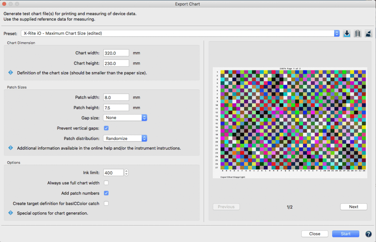376x242 pixels.
Task: Clean up presets with the broom icon
Action: pos(368,33)
